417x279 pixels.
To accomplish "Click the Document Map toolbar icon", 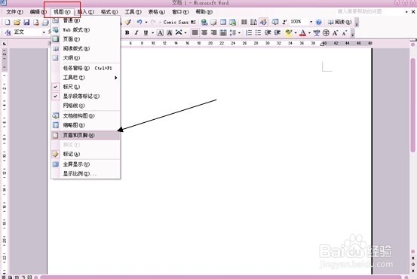I will 275,22.
